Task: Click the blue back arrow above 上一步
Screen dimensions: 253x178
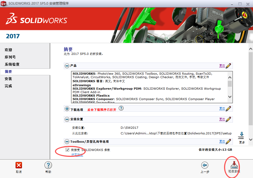Action: [x=204, y=165]
